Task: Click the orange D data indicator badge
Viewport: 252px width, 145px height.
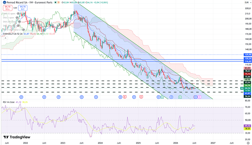Action: pyautogui.click(x=58, y=3)
